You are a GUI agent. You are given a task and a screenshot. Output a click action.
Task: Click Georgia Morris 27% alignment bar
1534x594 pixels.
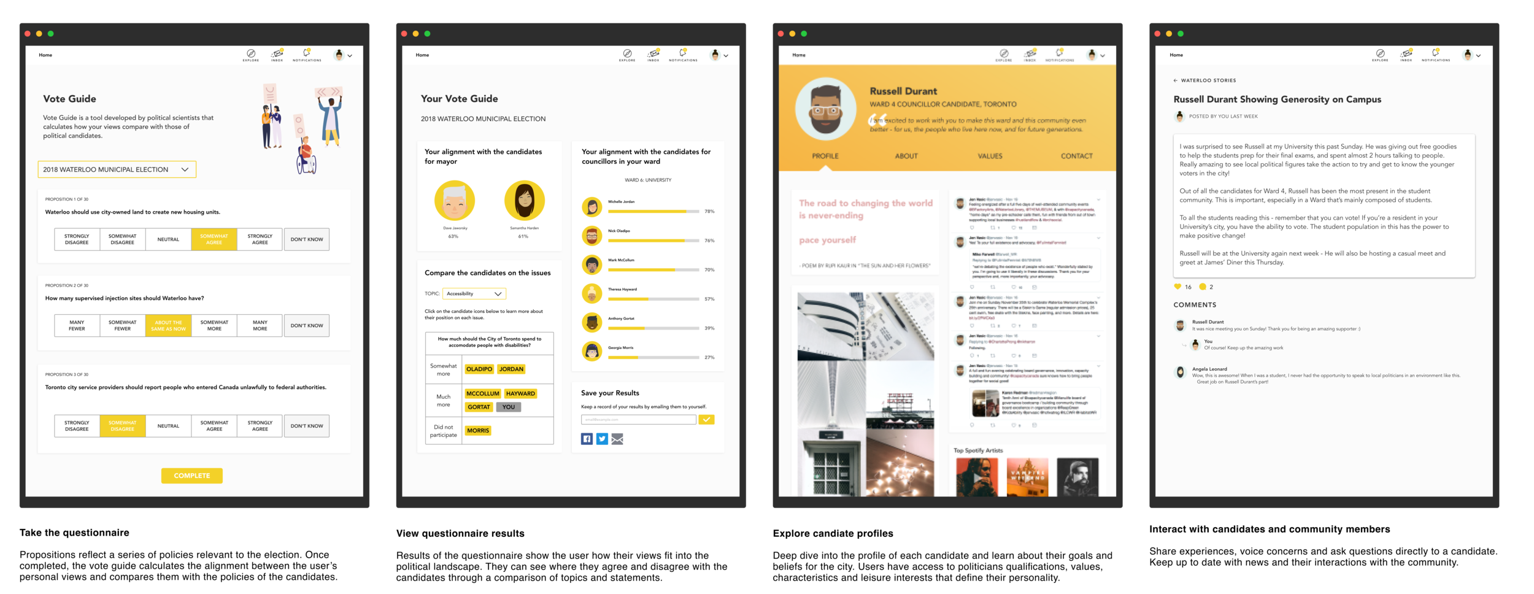(x=653, y=357)
